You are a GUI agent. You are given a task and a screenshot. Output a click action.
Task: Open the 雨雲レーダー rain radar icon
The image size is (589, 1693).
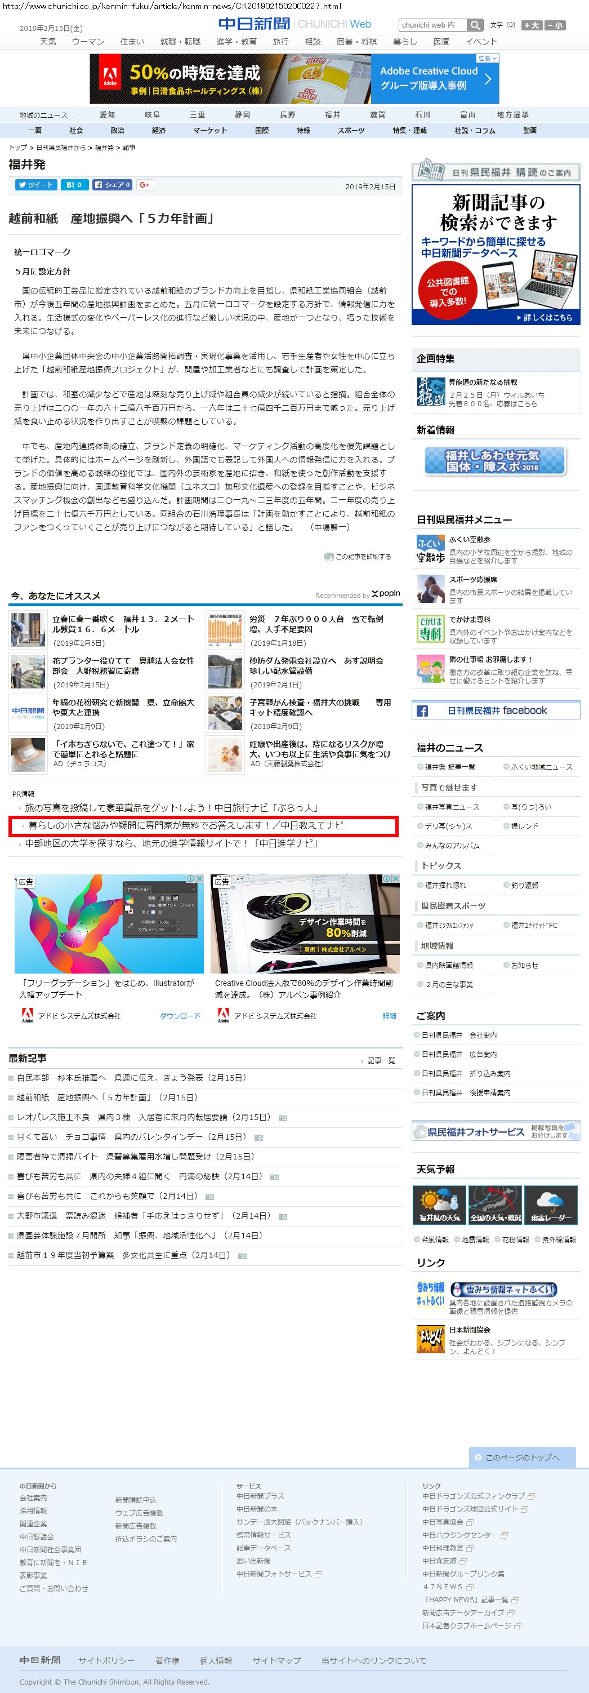(550, 1205)
